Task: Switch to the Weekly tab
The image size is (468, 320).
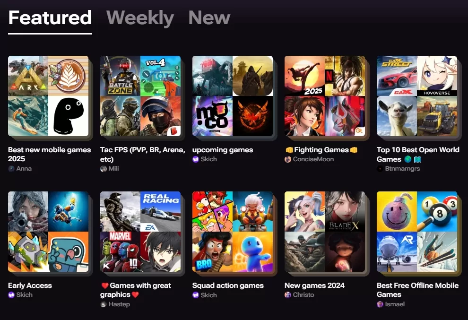Action: point(140,18)
